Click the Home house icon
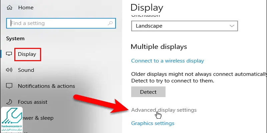 click(x=9, y=8)
